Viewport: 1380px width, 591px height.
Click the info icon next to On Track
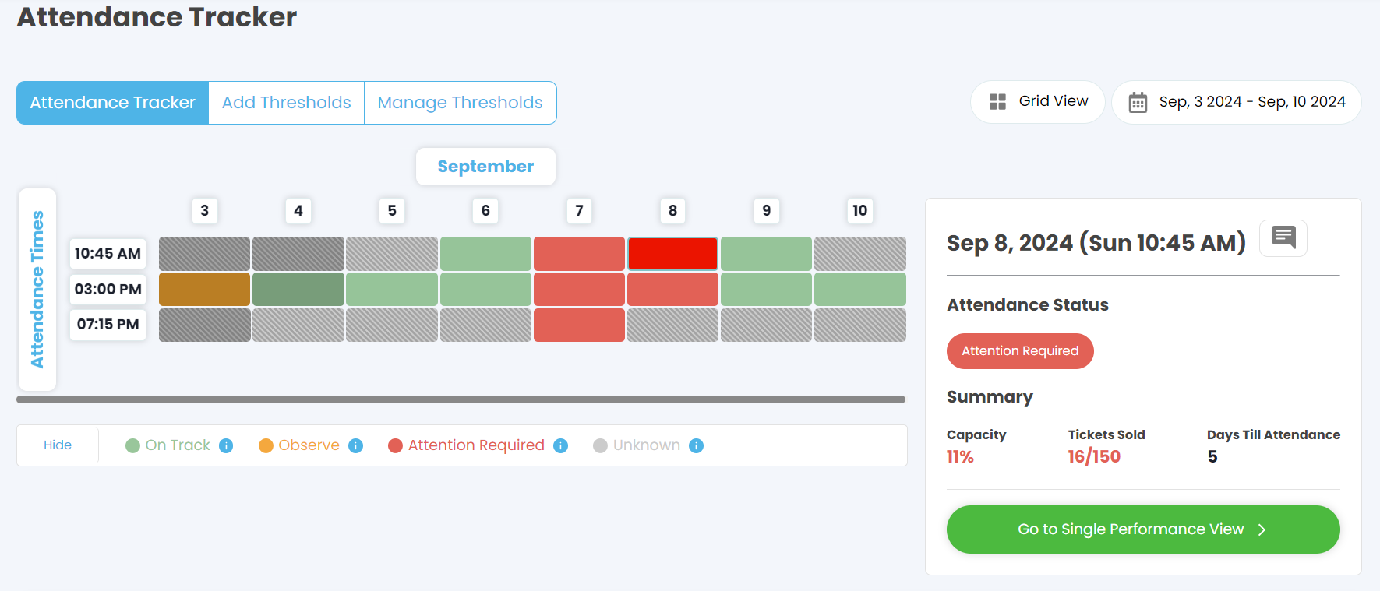tap(226, 445)
